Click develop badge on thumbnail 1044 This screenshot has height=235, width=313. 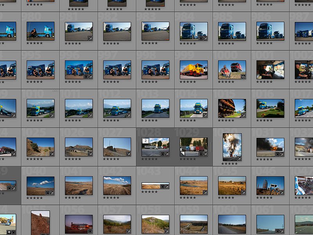click(x=205, y=193)
